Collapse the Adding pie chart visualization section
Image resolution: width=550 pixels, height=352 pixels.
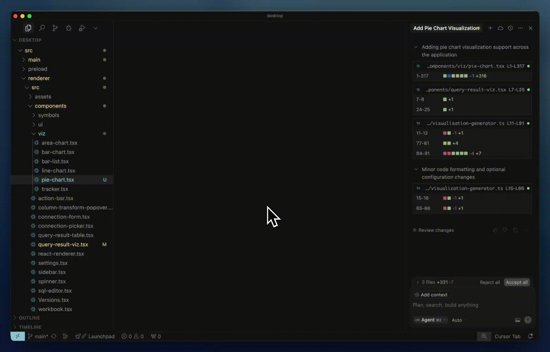coord(416,47)
